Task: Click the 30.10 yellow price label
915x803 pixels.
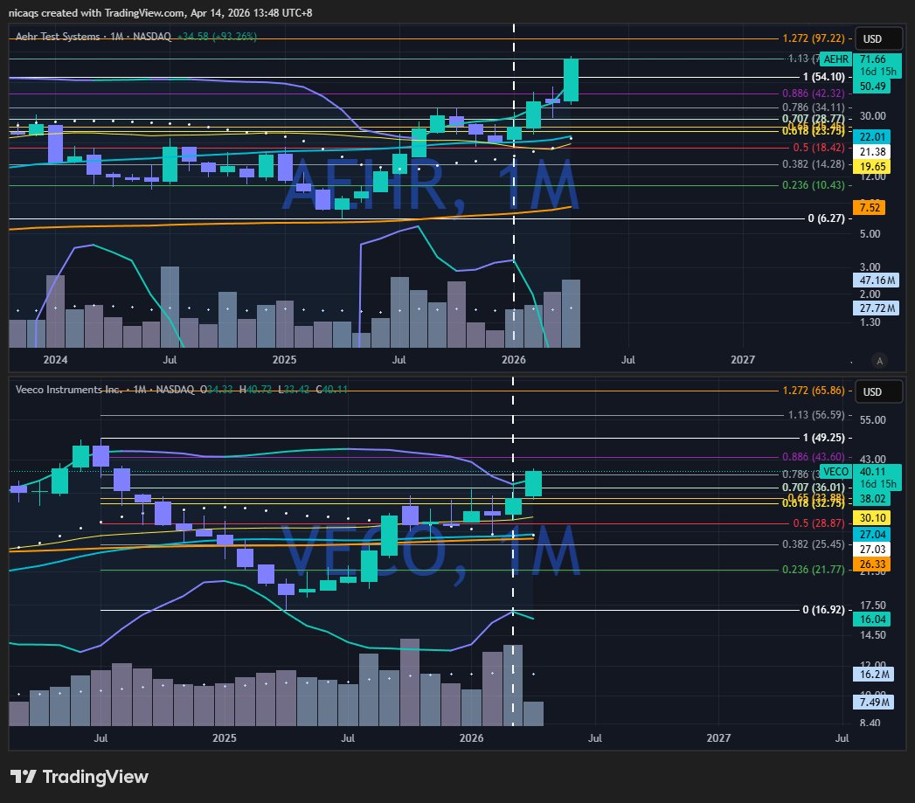Action: (872, 518)
